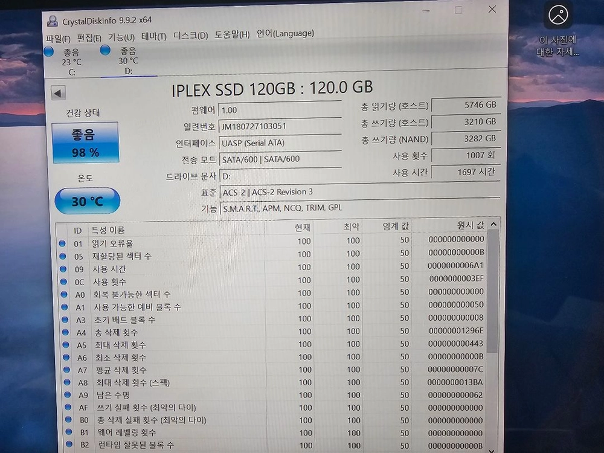
Task: Select attribute name 남은 수명
Action: click(x=113, y=395)
